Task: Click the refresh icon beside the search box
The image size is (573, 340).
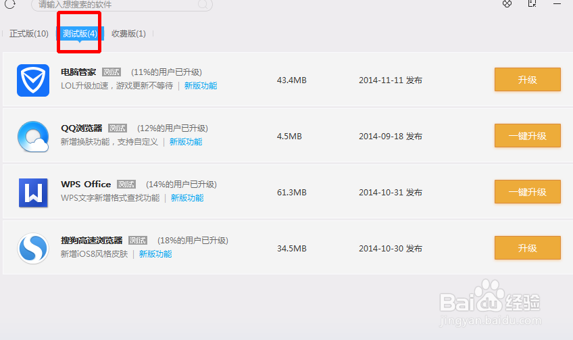Action: click(x=10, y=4)
